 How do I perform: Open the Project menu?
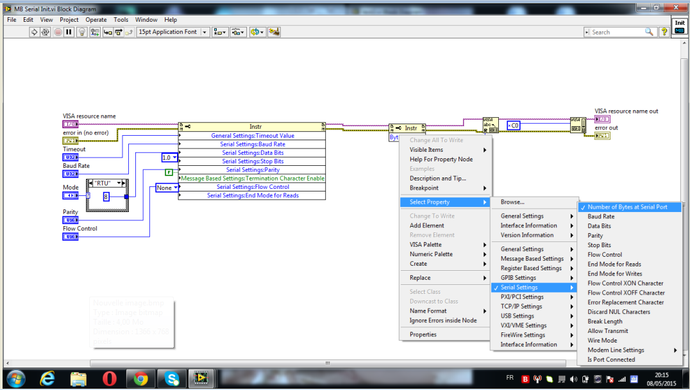click(x=69, y=20)
